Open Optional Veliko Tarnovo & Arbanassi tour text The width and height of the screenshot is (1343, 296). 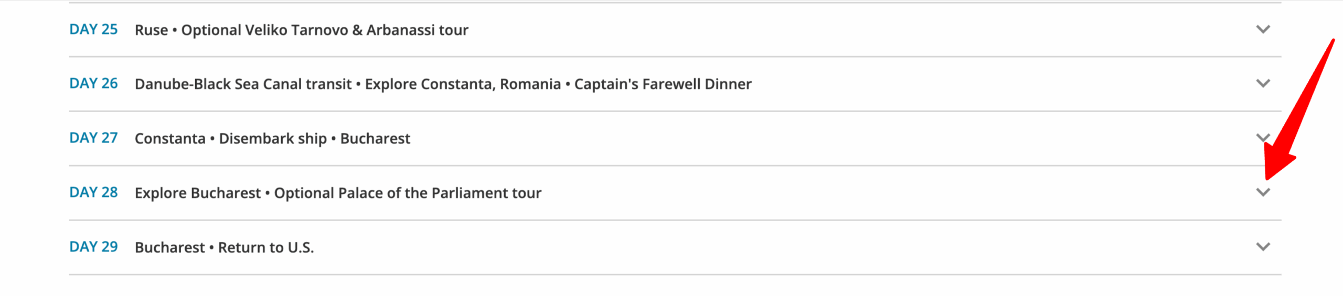pyautogui.click(x=325, y=30)
